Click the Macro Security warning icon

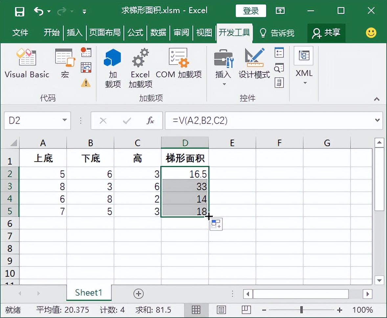coord(86,83)
